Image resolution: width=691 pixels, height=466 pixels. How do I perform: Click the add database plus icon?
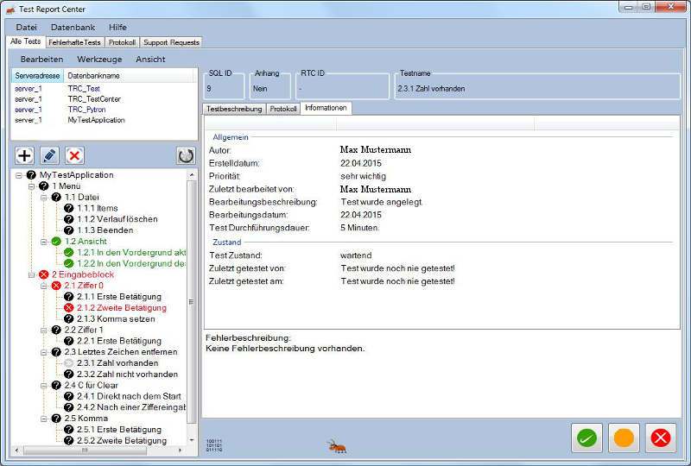tap(25, 155)
